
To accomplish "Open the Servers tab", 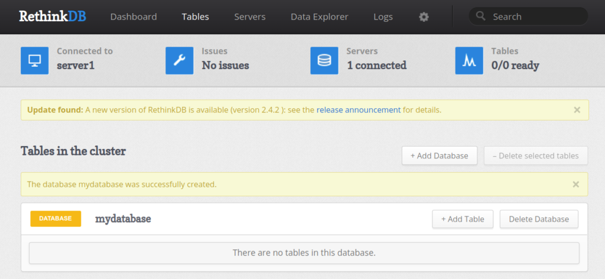I will tap(250, 17).
